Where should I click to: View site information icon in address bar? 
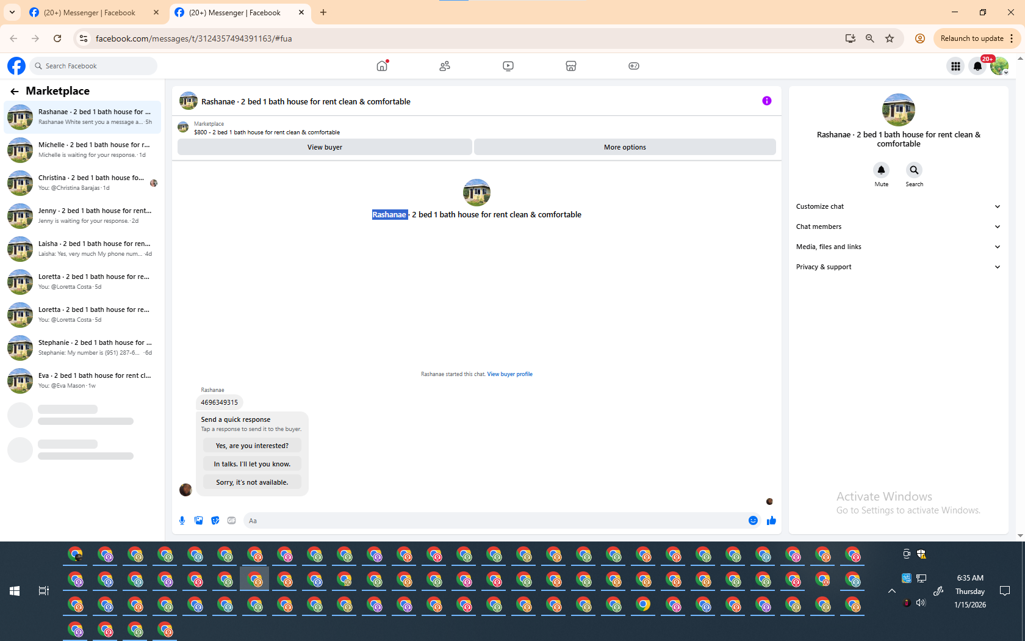84,38
